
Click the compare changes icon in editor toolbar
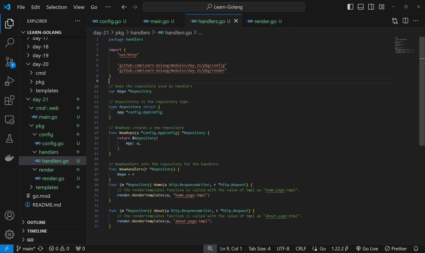[x=395, y=21]
